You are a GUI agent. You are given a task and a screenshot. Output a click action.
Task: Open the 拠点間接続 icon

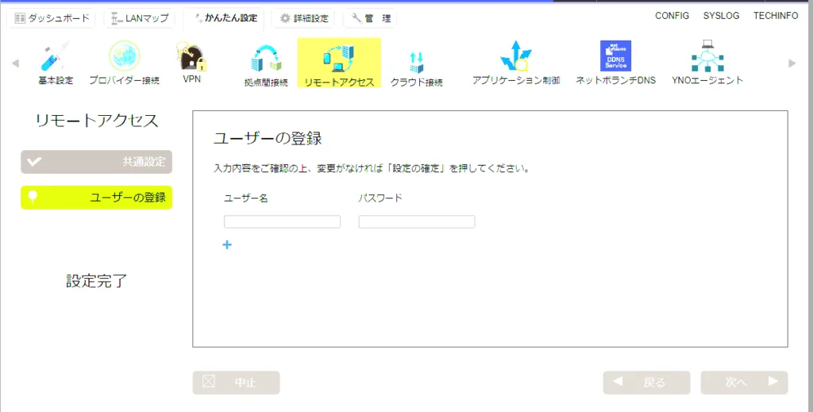pyautogui.click(x=266, y=66)
